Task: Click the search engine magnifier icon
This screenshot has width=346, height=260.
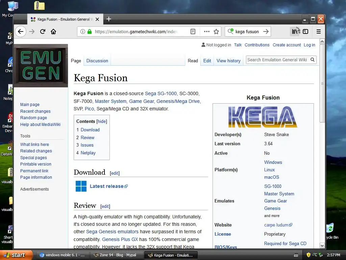Action: [x=230, y=31]
